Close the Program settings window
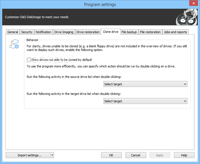The width and height of the screenshot is (200, 164). (x=193, y=3)
